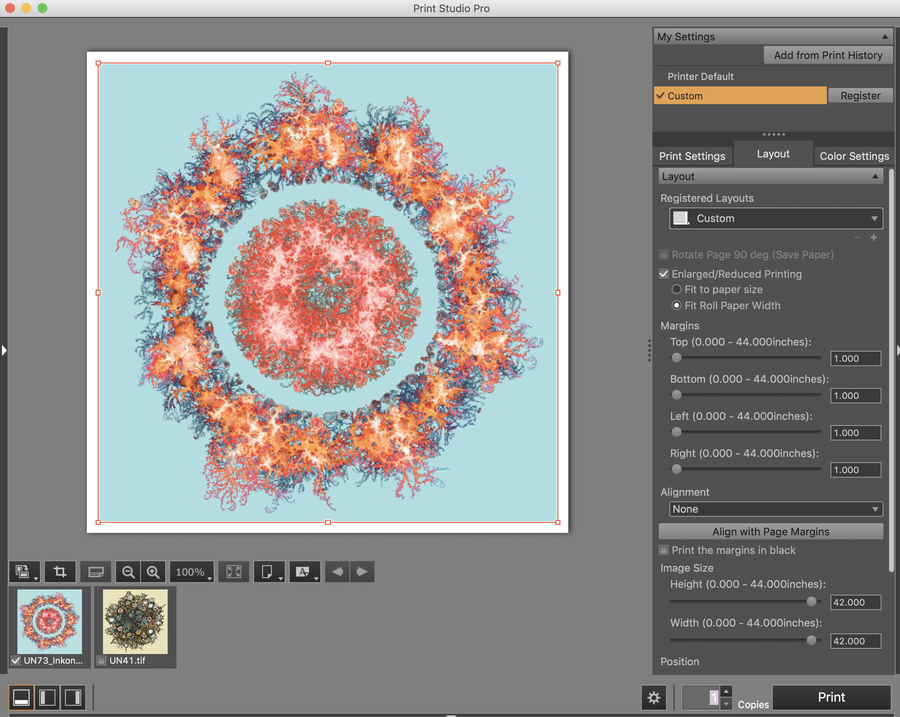Switch thumbnails to left-side panel layout
This screenshot has height=717, width=900.
[x=47, y=697]
